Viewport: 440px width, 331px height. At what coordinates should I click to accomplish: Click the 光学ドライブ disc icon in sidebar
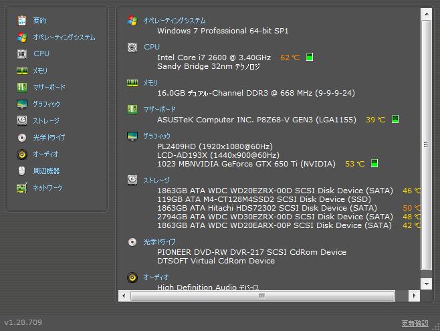22,138
